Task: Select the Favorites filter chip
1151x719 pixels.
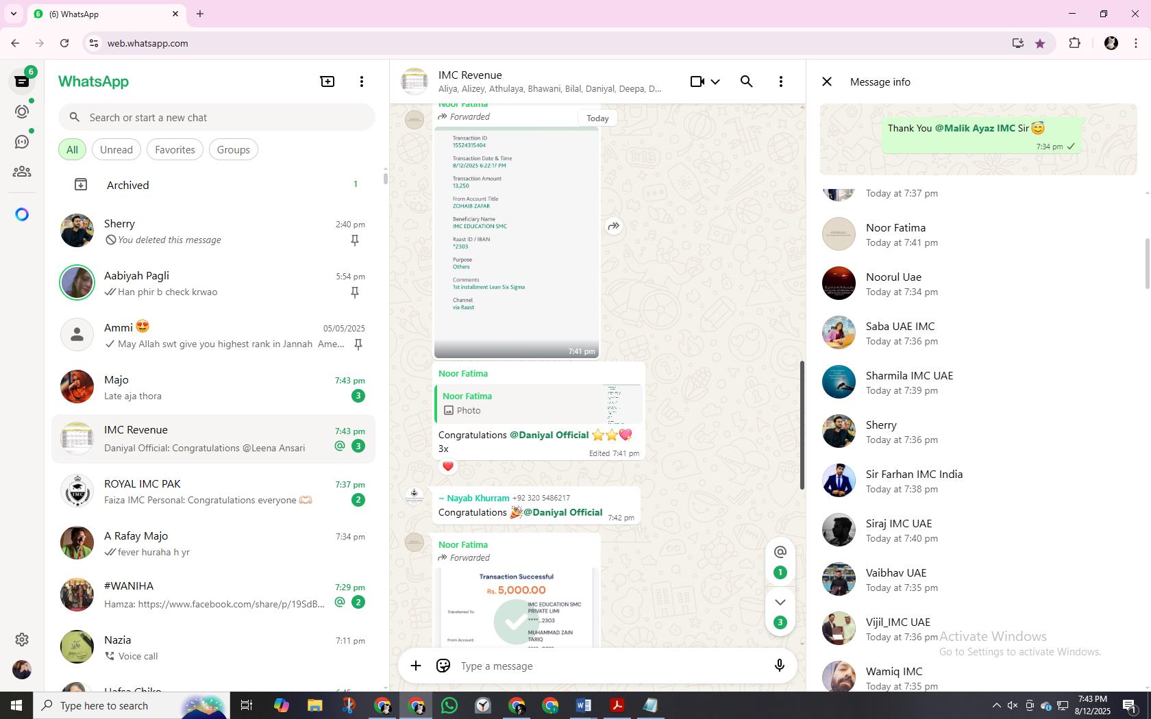Action: point(175,149)
